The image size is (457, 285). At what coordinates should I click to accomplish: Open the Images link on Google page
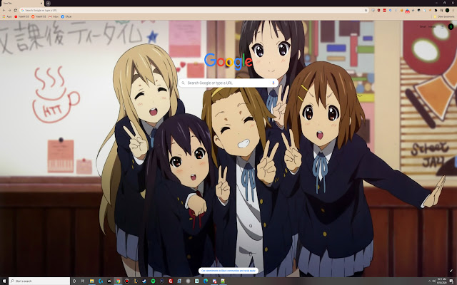[x=432, y=27]
